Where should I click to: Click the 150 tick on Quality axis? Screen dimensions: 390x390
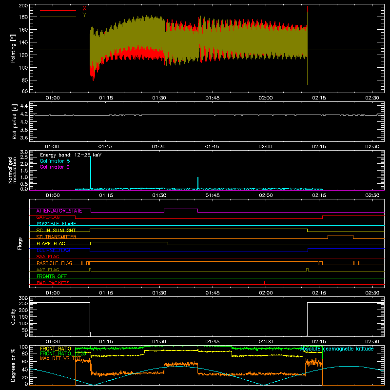click(23, 316)
